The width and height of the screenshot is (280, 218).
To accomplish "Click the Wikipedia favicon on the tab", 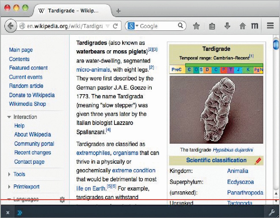I will 41,11.
